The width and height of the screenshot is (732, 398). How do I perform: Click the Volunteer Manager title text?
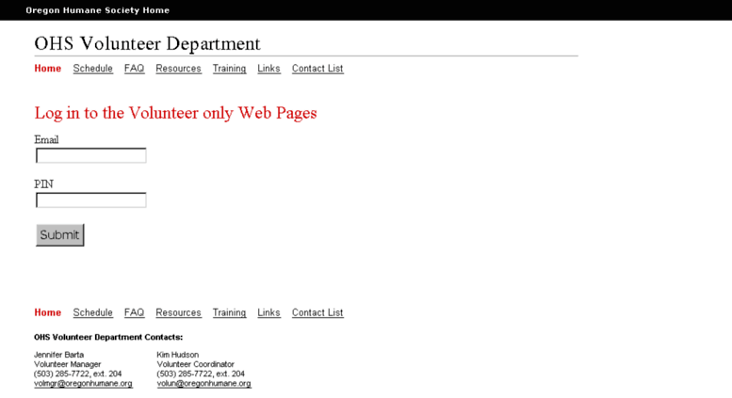pos(68,364)
